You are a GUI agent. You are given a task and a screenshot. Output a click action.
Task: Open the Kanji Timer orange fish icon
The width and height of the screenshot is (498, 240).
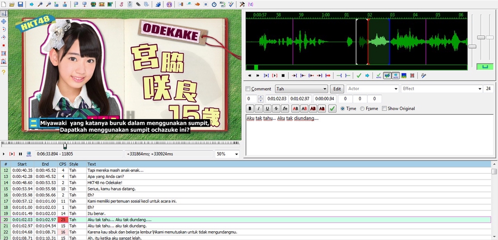point(197,5)
